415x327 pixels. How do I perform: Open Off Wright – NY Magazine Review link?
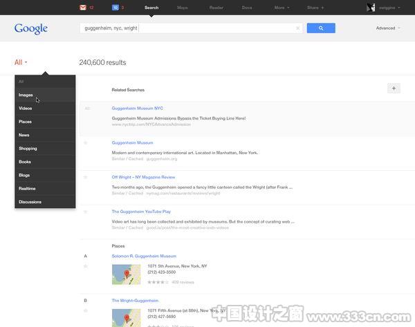(143, 177)
